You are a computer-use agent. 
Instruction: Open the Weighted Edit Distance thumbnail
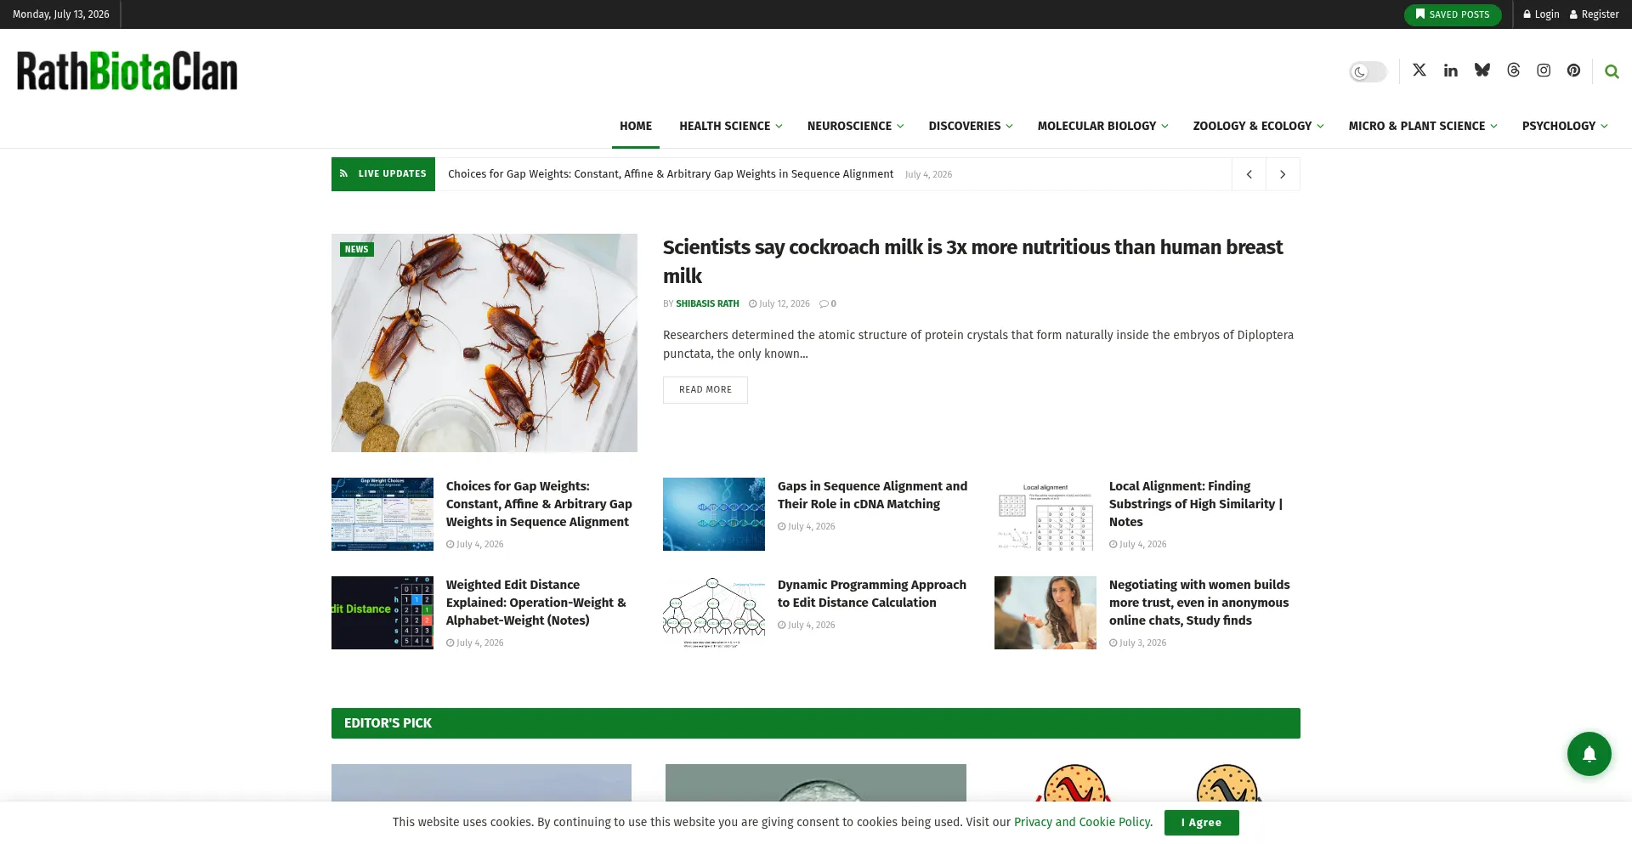(382, 613)
